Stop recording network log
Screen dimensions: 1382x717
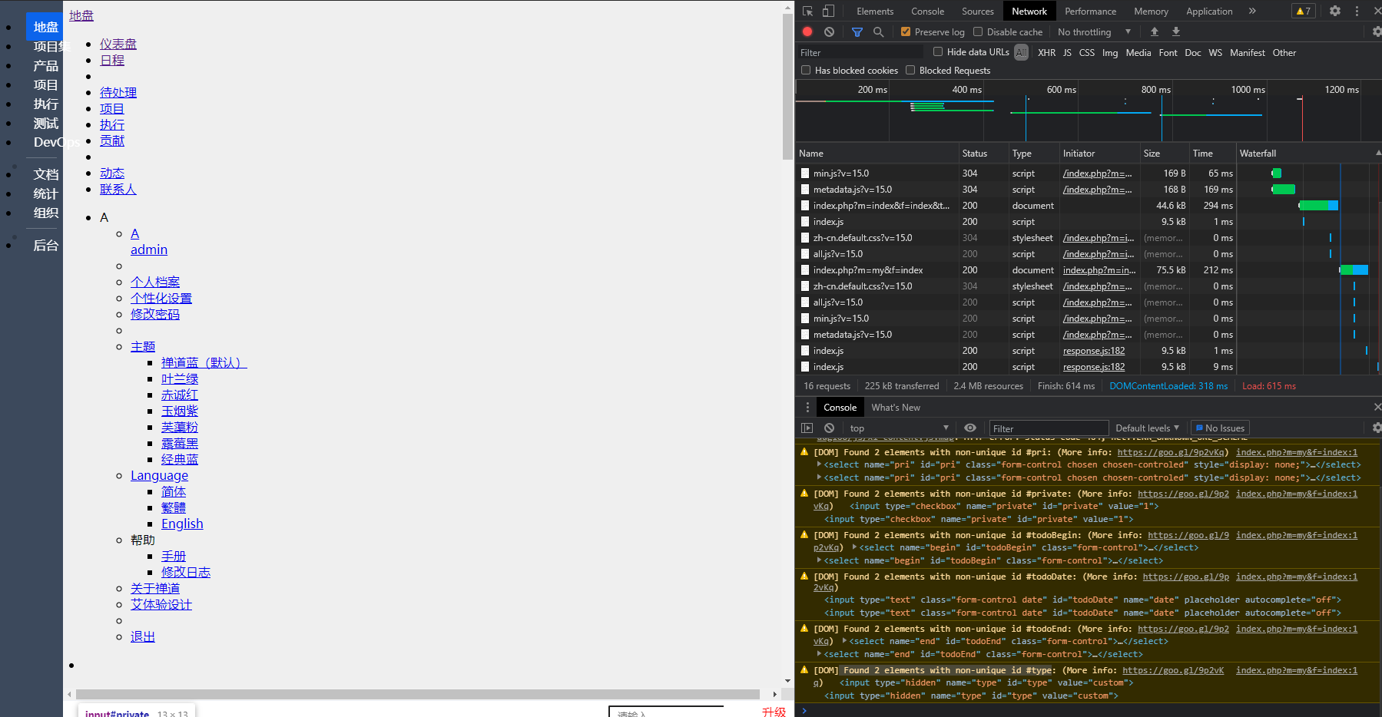click(x=807, y=31)
